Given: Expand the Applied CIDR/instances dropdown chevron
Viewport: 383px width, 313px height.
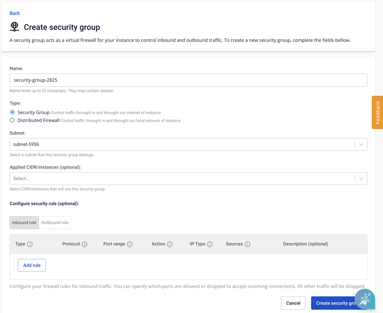Looking at the screenshot, I should [x=361, y=179].
